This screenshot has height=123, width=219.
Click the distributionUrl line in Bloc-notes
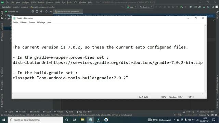coord(107,63)
